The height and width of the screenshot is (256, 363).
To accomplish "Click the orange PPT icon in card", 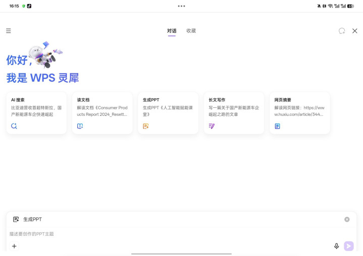I will click(146, 126).
